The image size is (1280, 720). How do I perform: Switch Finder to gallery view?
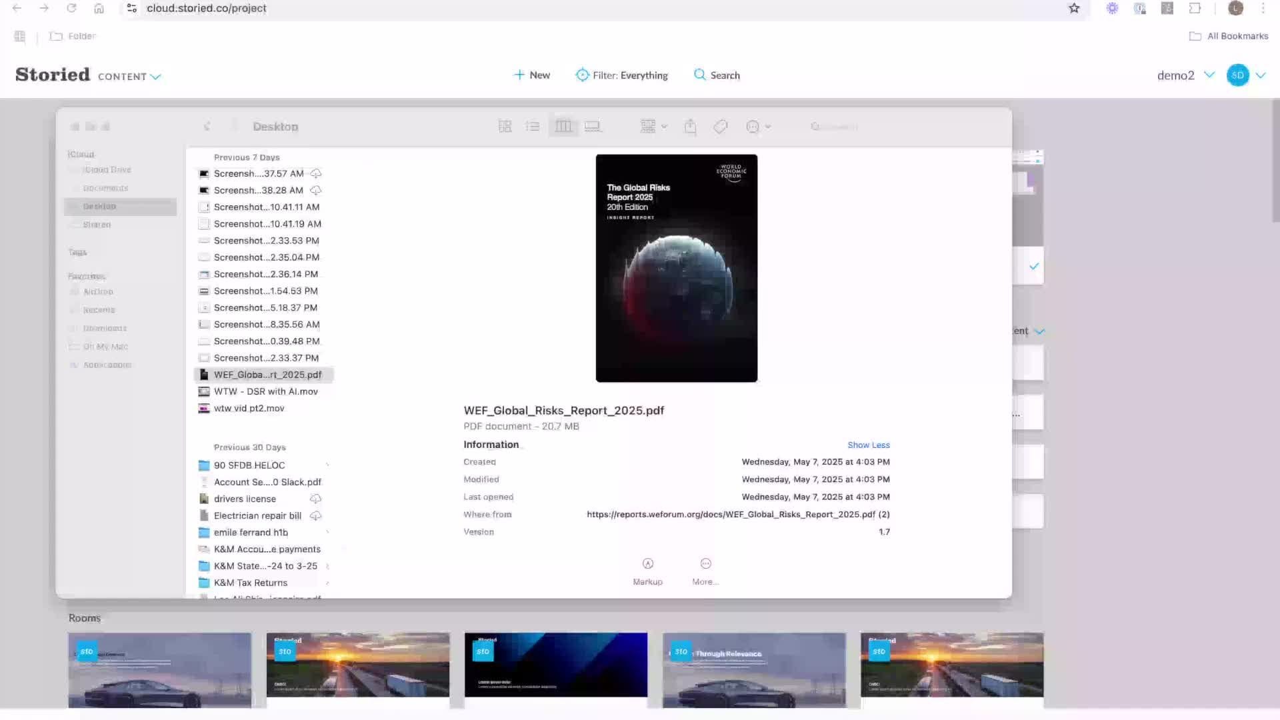click(x=592, y=127)
